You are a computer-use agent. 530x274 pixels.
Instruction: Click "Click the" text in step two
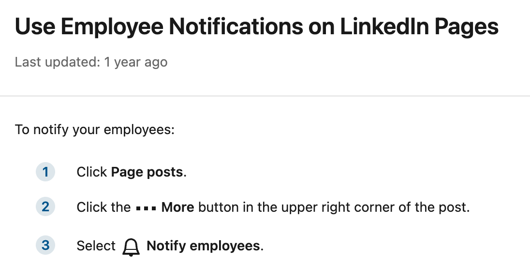tap(103, 207)
